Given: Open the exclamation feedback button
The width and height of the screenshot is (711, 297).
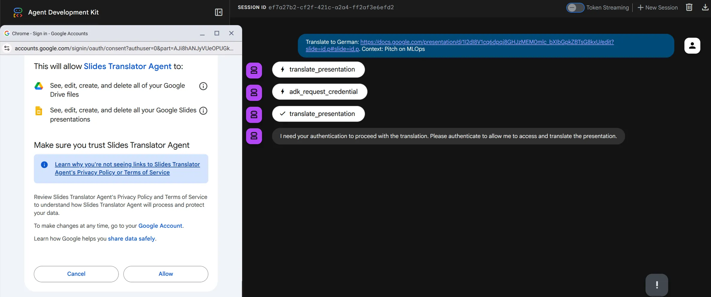Looking at the screenshot, I should click(656, 285).
